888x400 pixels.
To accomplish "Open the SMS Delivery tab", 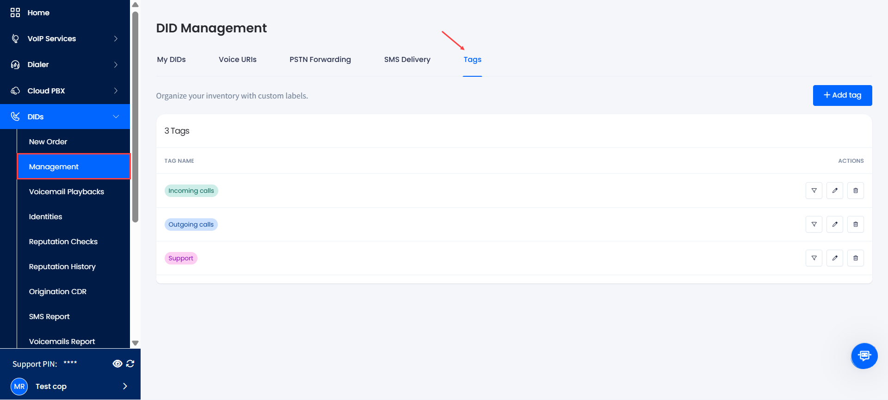I will [x=407, y=60].
